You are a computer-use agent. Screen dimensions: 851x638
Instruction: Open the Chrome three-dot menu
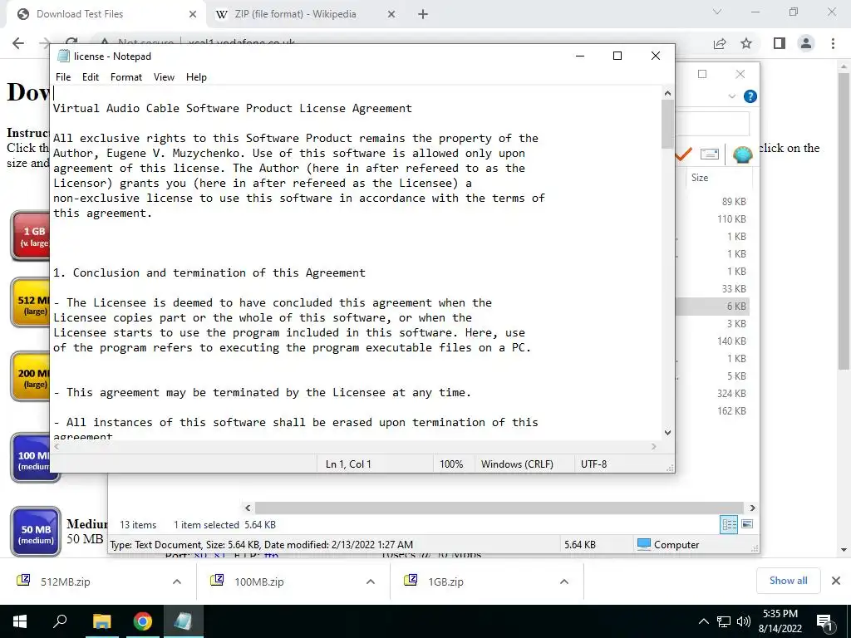[x=833, y=43]
